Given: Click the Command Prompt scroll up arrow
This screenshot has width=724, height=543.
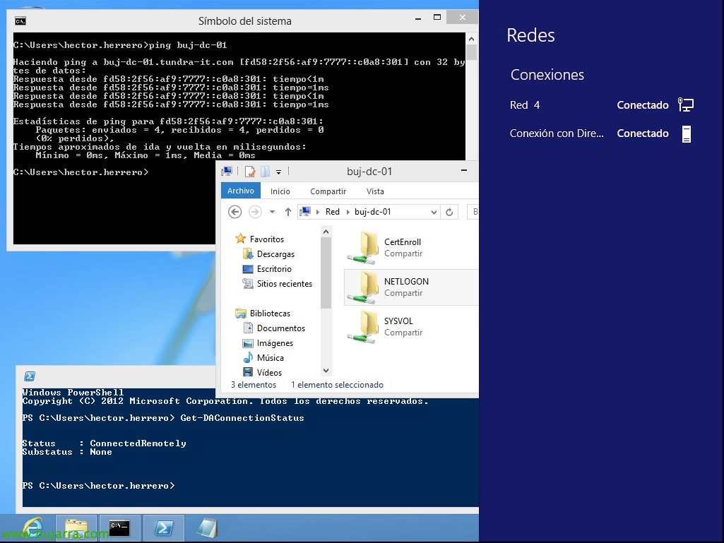Looking at the screenshot, I should pos(471,39).
